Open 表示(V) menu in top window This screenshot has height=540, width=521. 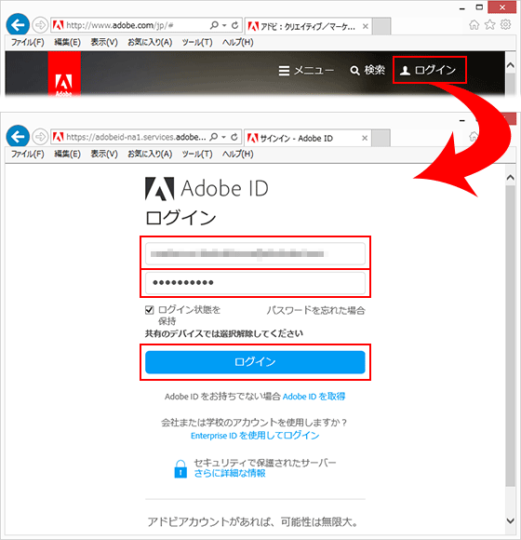[x=104, y=42]
